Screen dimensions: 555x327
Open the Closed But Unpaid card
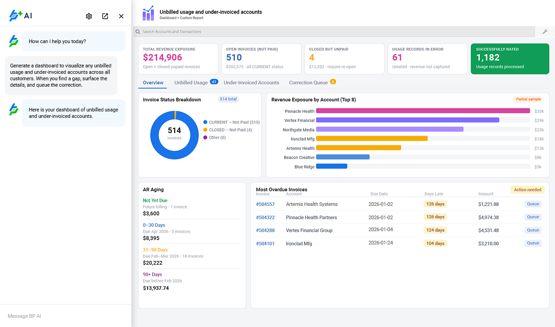[x=344, y=59]
